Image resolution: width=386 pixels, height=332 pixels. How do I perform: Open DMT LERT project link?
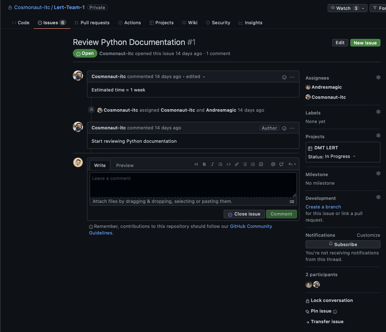point(326,148)
